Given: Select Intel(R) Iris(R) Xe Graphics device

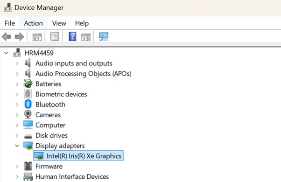Looking at the screenshot, I should click(78, 155).
